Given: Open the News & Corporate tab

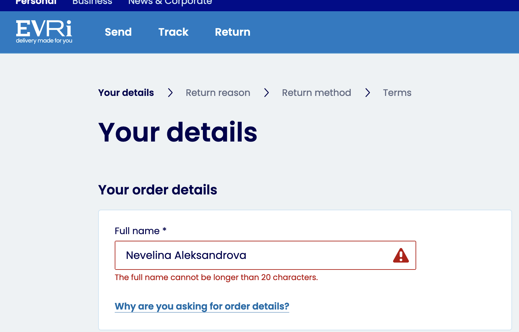Looking at the screenshot, I should tap(170, 2).
